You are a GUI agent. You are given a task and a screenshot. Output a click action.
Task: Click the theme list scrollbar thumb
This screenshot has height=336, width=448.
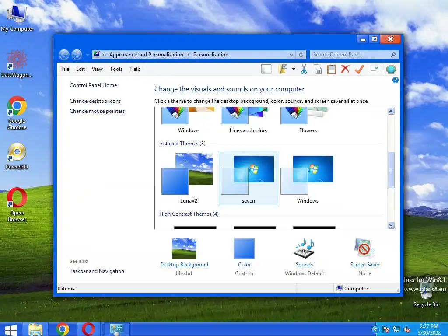coord(391,170)
